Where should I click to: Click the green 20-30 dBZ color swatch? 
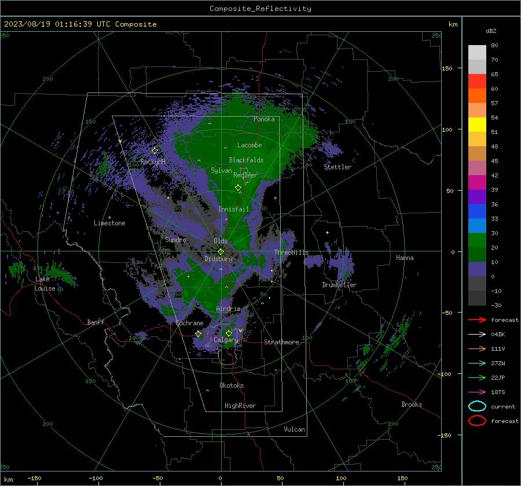[477, 240]
